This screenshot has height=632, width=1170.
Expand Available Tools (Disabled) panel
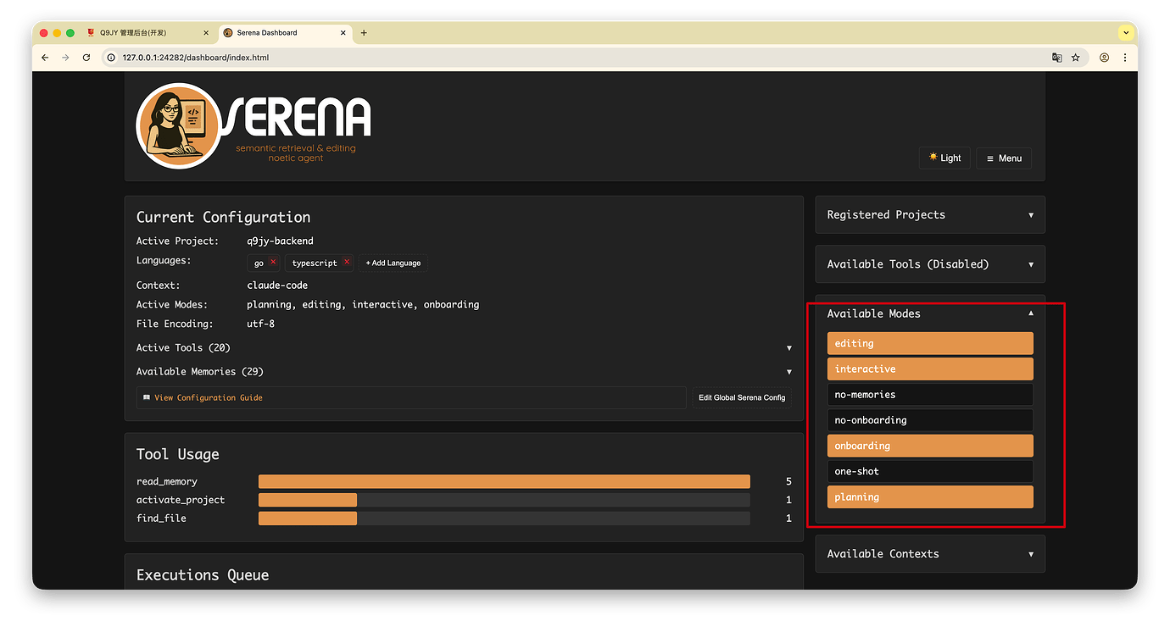(930, 264)
